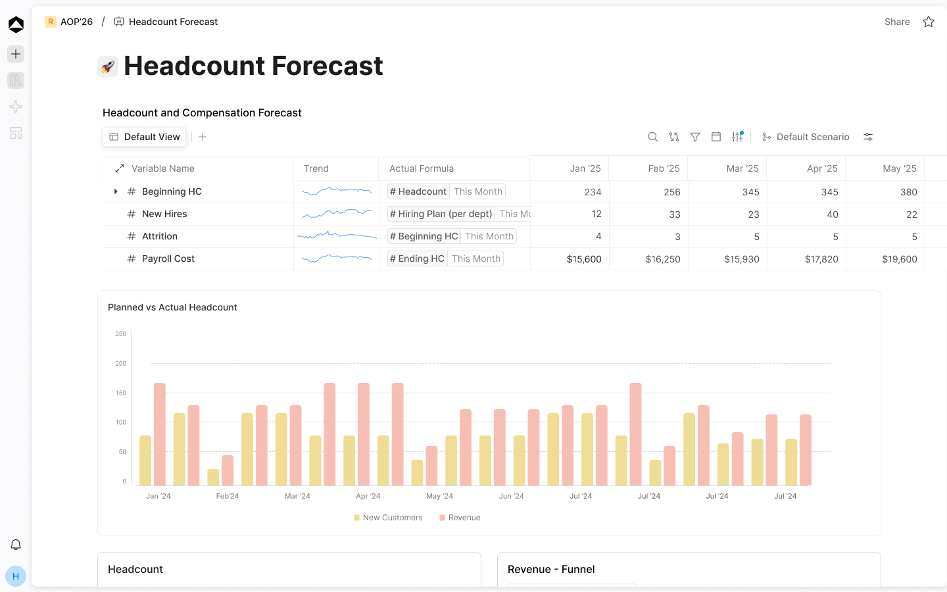Expand the table using the expand arrows icon
The height and width of the screenshot is (592, 947).
click(120, 169)
